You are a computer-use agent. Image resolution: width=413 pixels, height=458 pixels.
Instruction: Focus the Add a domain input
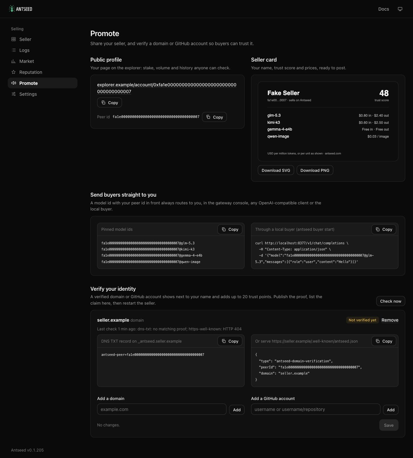coord(162,409)
